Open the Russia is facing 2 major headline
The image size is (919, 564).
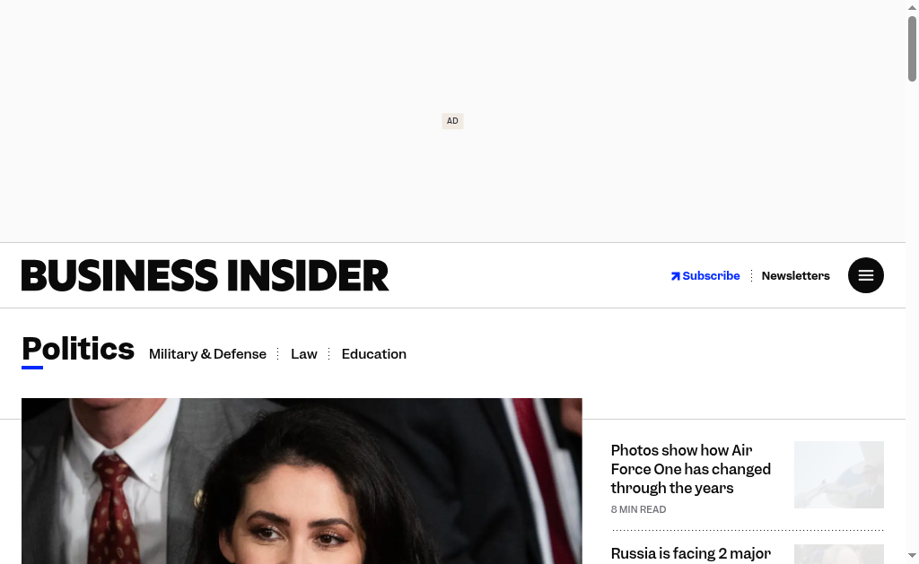pos(690,553)
